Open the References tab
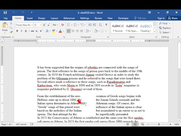Image resolution: width=181 pixels, height=136 pixels. click(69, 18)
